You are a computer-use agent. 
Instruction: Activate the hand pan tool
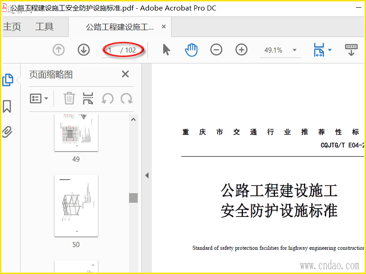191,50
